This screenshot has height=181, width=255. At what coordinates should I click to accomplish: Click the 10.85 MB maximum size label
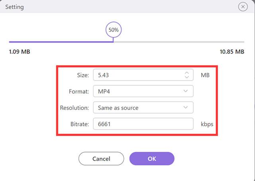click(232, 52)
